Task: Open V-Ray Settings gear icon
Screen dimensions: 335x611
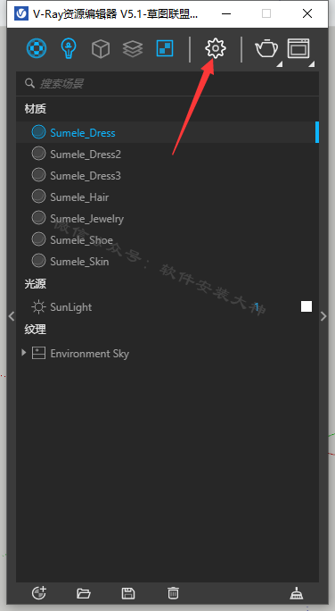Action: point(216,48)
